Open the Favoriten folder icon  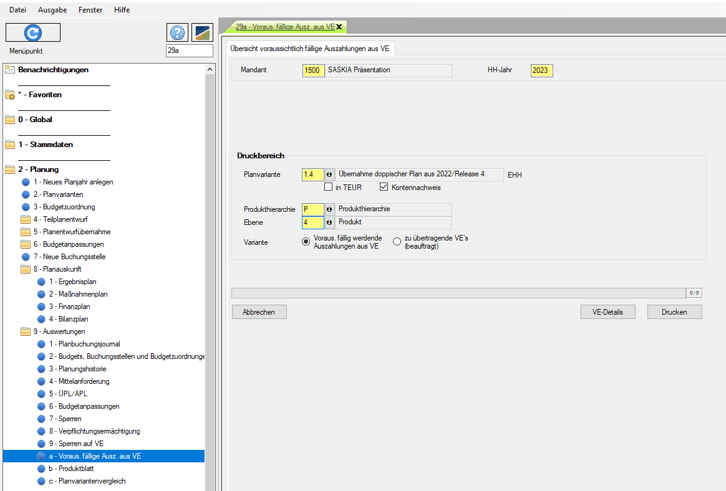pyautogui.click(x=10, y=95)
